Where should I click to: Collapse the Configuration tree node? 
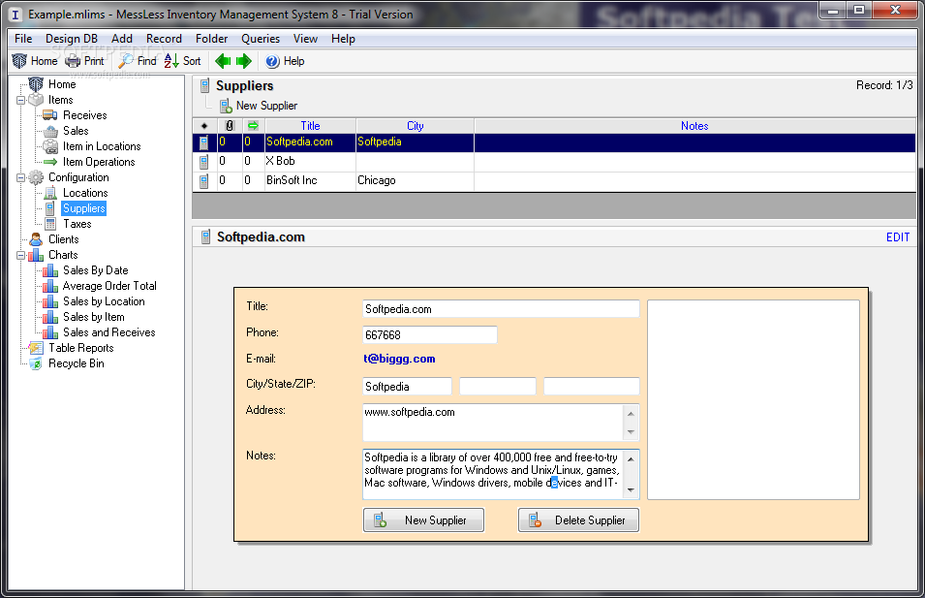point(20,177)
